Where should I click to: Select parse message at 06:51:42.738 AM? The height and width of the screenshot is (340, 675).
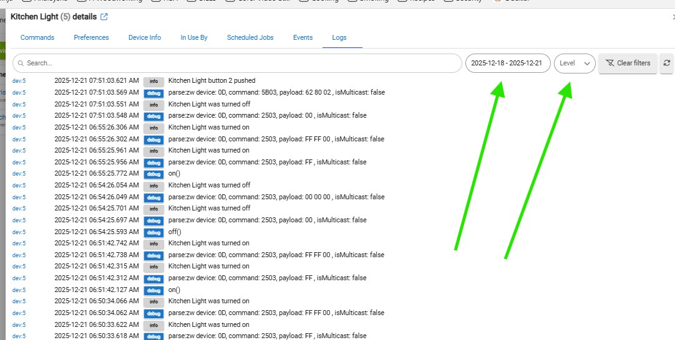276,255
